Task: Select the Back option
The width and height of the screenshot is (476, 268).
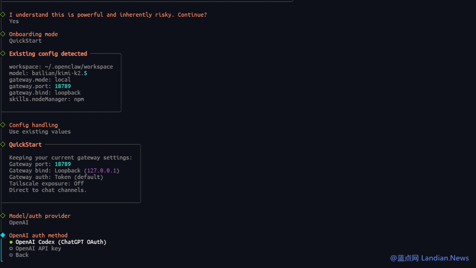Action: [22, 255]
